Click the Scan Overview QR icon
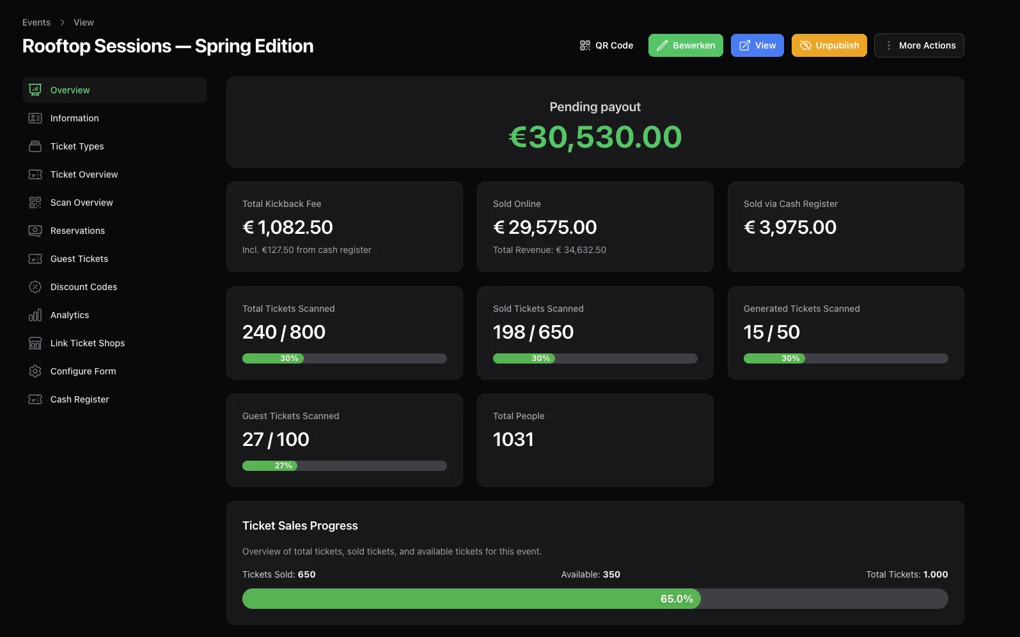This screenshot has height=637, width=1020. (35, 203)
